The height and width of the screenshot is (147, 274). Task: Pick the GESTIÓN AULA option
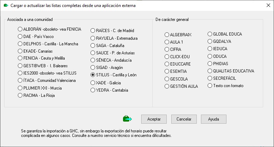click(x=181, y=86)
